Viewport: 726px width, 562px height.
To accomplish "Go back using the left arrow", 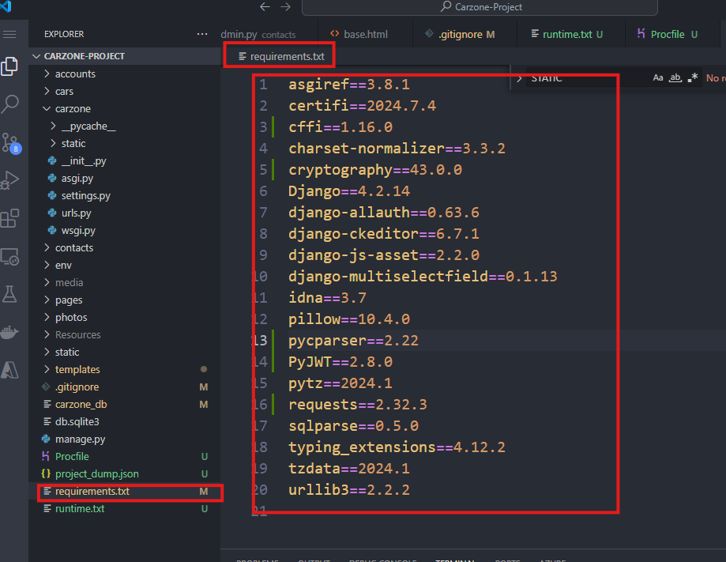I will tap(265, 6).
